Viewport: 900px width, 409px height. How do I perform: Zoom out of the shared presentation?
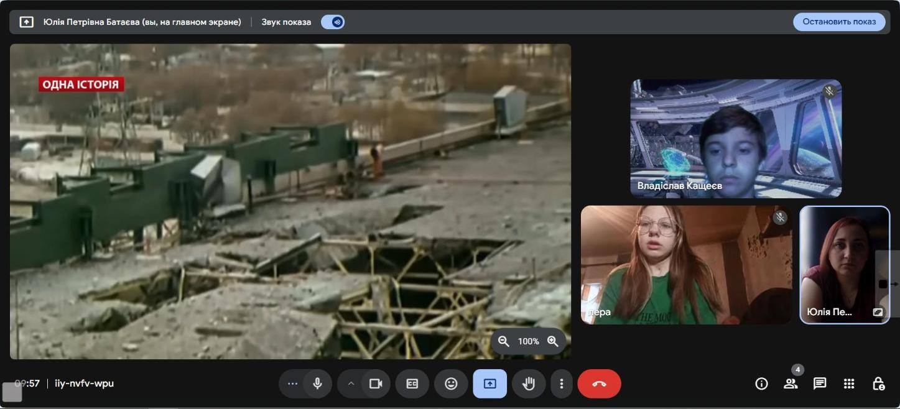504,341
